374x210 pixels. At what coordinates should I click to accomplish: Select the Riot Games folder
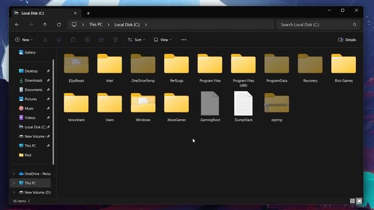coord(344,68)
